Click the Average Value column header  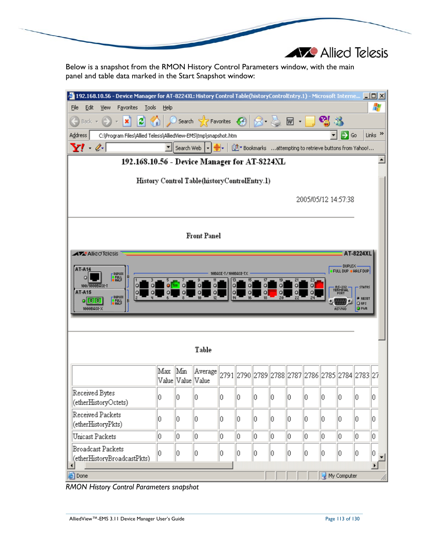206,376
